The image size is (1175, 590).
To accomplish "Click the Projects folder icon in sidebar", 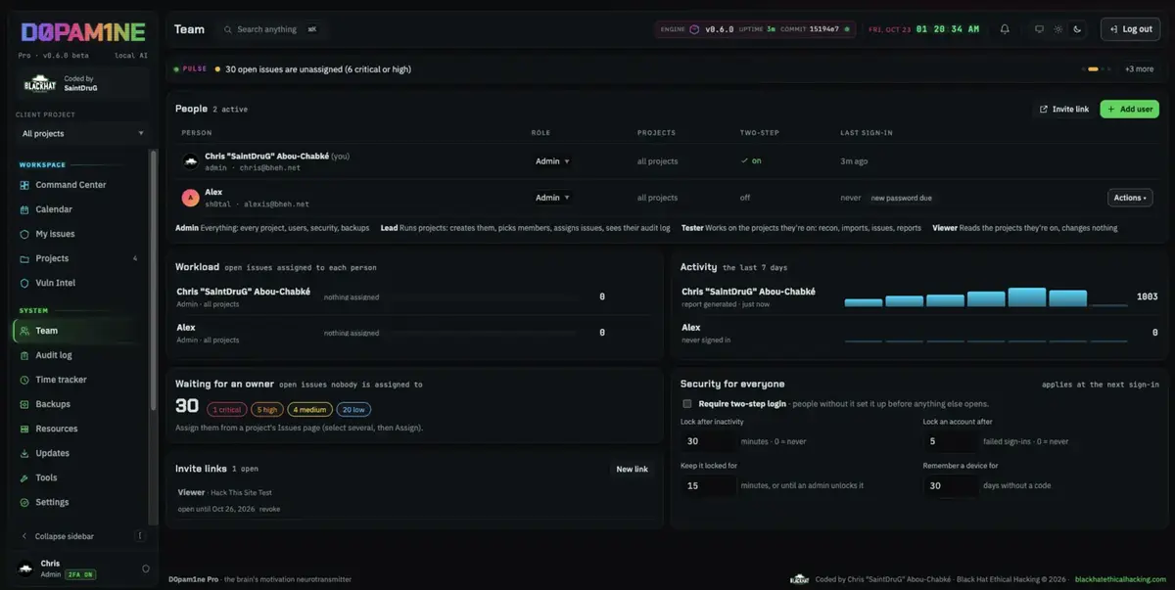I will (x=25, y=258).
